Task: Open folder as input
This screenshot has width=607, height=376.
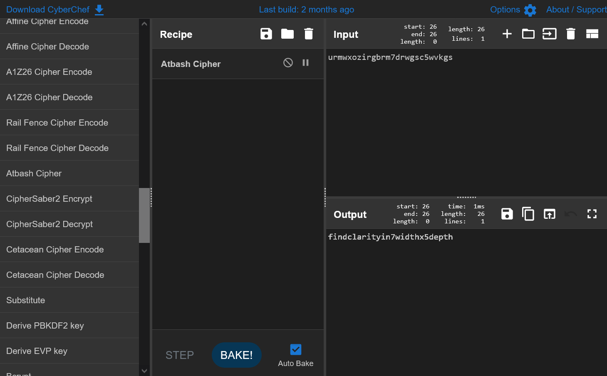Action: point(528,34)
